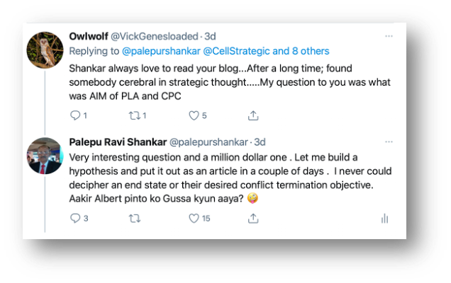Visit the Palepu Ravi Shankar name profile
Viewport: 451px width, 283px height.
pos(118,142)
